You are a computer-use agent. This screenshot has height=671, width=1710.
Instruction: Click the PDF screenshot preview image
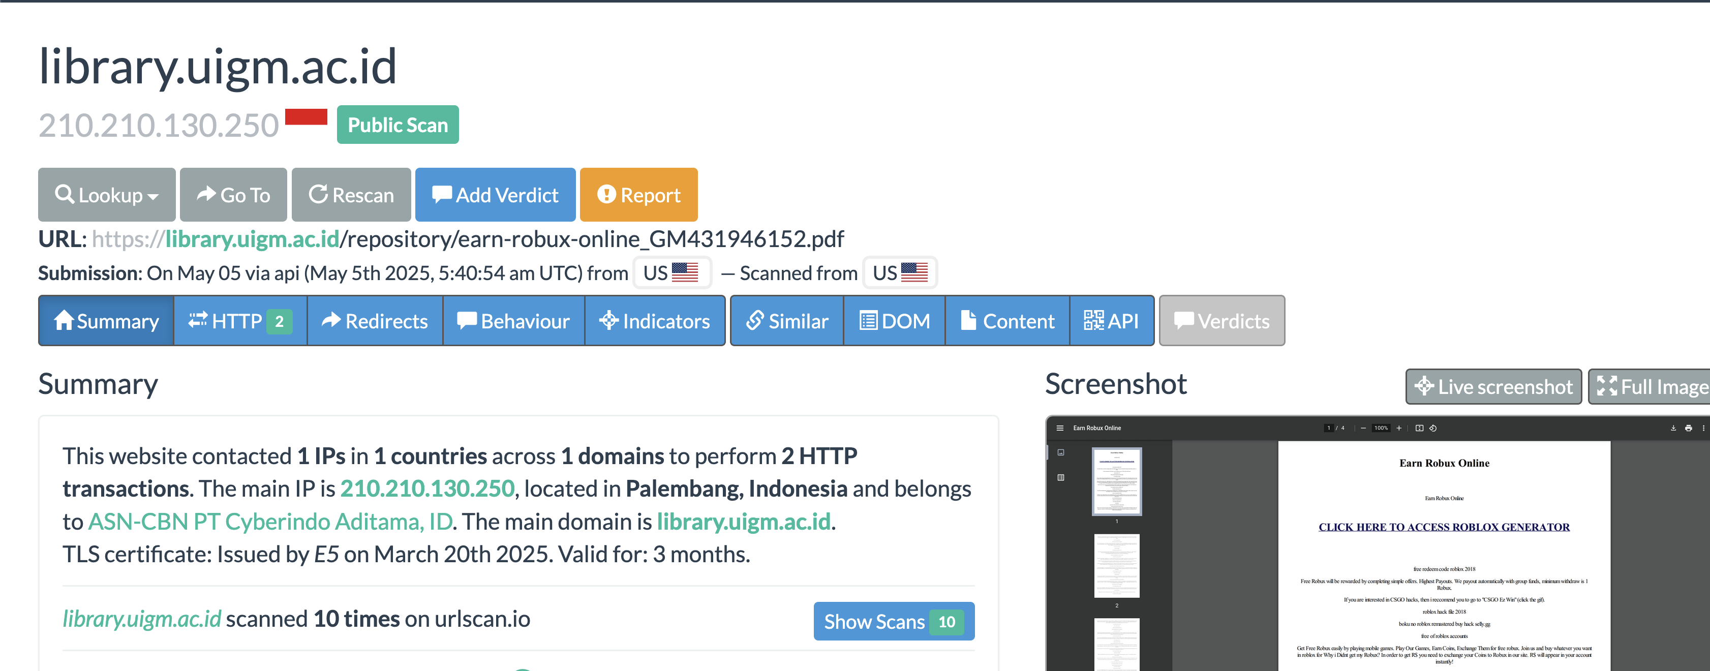point(1378,543)
